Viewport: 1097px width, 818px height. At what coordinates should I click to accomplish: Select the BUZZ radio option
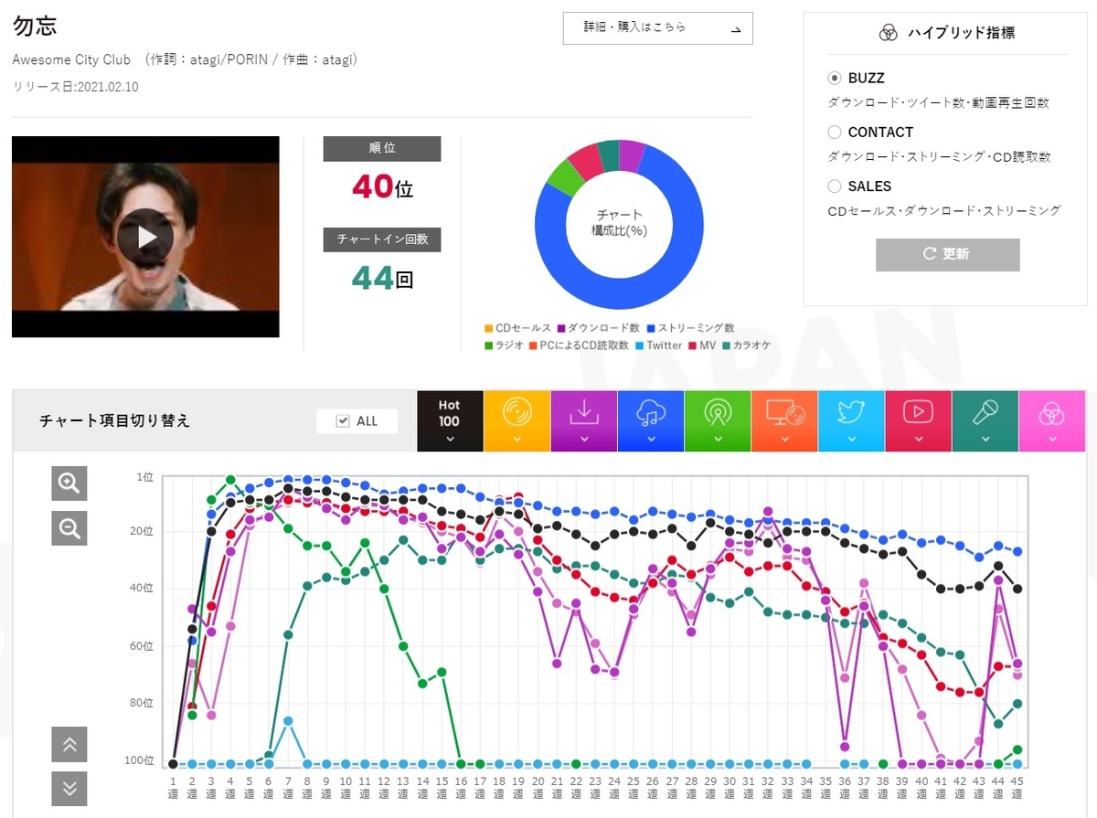pyautogui.click(x=834, y=79)
